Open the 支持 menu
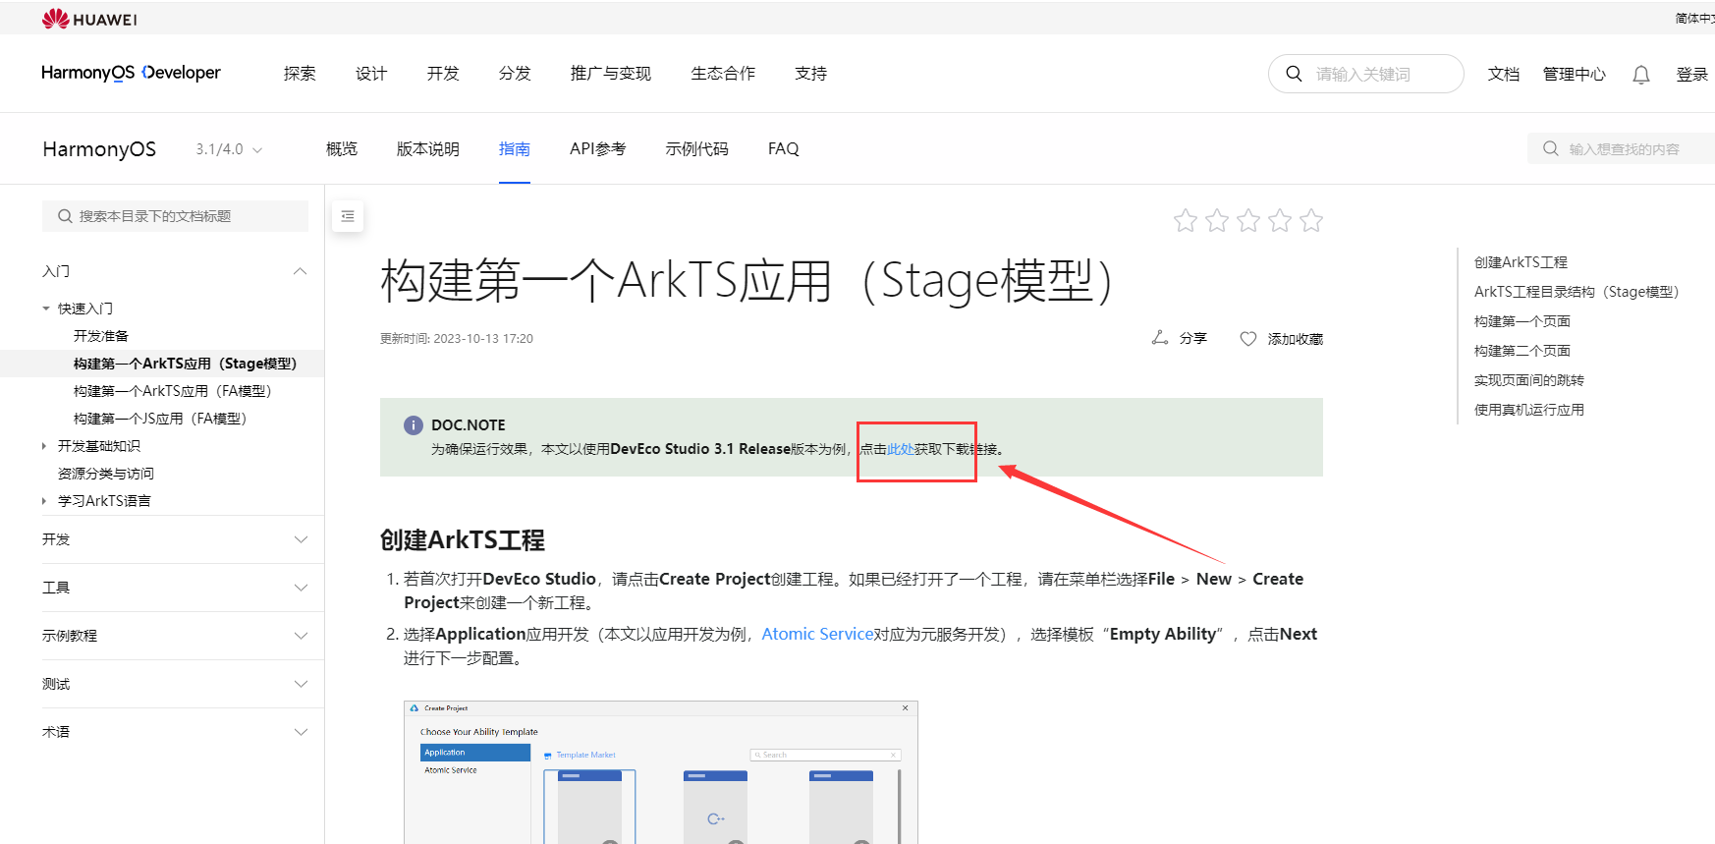Viewport: 1715px width, 844px height. pos(811,74)
